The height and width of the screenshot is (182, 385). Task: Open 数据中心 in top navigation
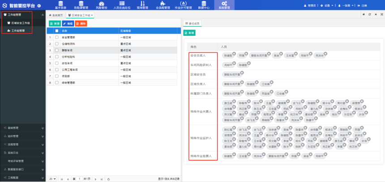204,4
